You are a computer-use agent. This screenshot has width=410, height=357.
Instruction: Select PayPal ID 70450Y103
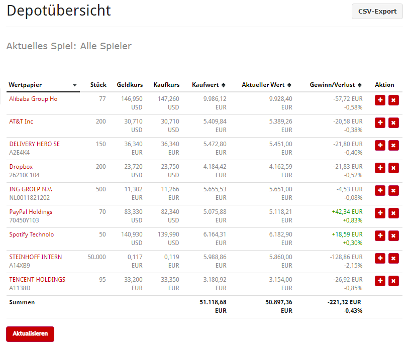click(24, 220)
